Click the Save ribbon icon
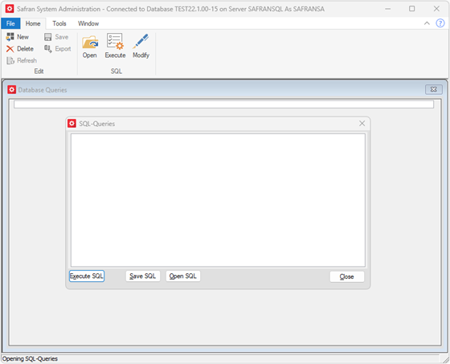This screenshot has width=450, height=364. [48, 37]
